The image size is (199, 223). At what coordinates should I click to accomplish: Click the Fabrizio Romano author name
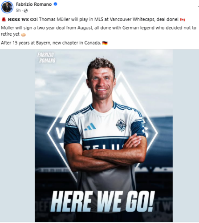pyautogui.click(x=34, y=4)
